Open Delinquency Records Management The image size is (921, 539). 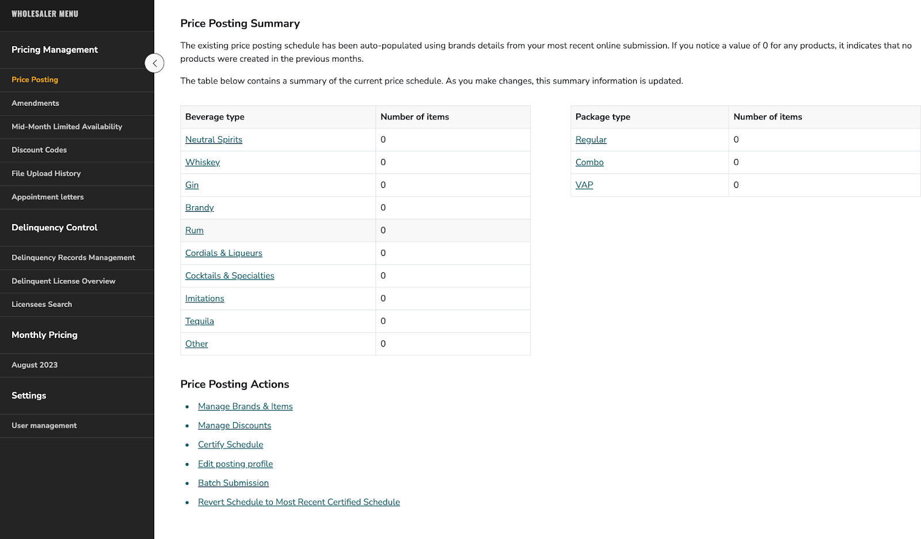(x=73, y=257)
